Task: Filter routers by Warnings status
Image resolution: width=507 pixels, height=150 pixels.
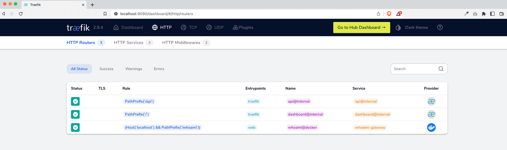Action: [x=134, y=69]
